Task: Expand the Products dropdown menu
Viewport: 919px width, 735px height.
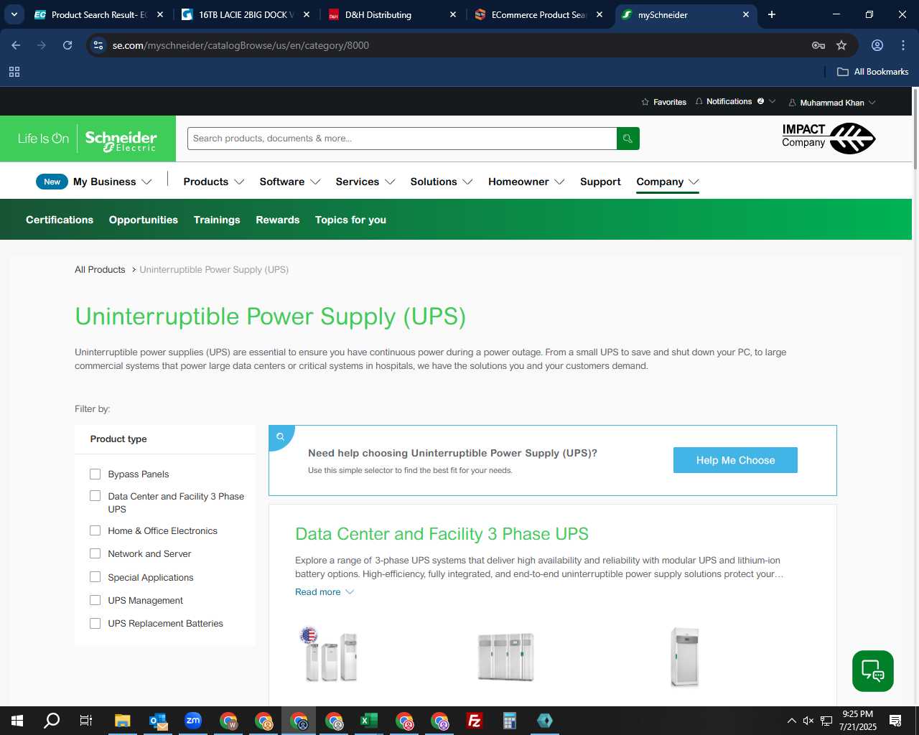Action: (214, 182)
